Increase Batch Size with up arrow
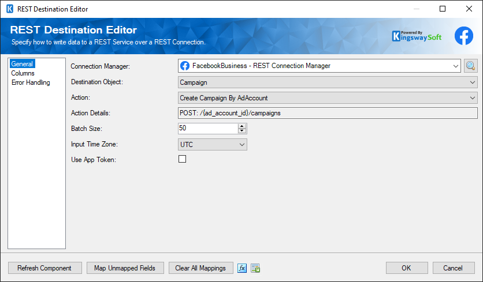483x282 pixels. 242,126
